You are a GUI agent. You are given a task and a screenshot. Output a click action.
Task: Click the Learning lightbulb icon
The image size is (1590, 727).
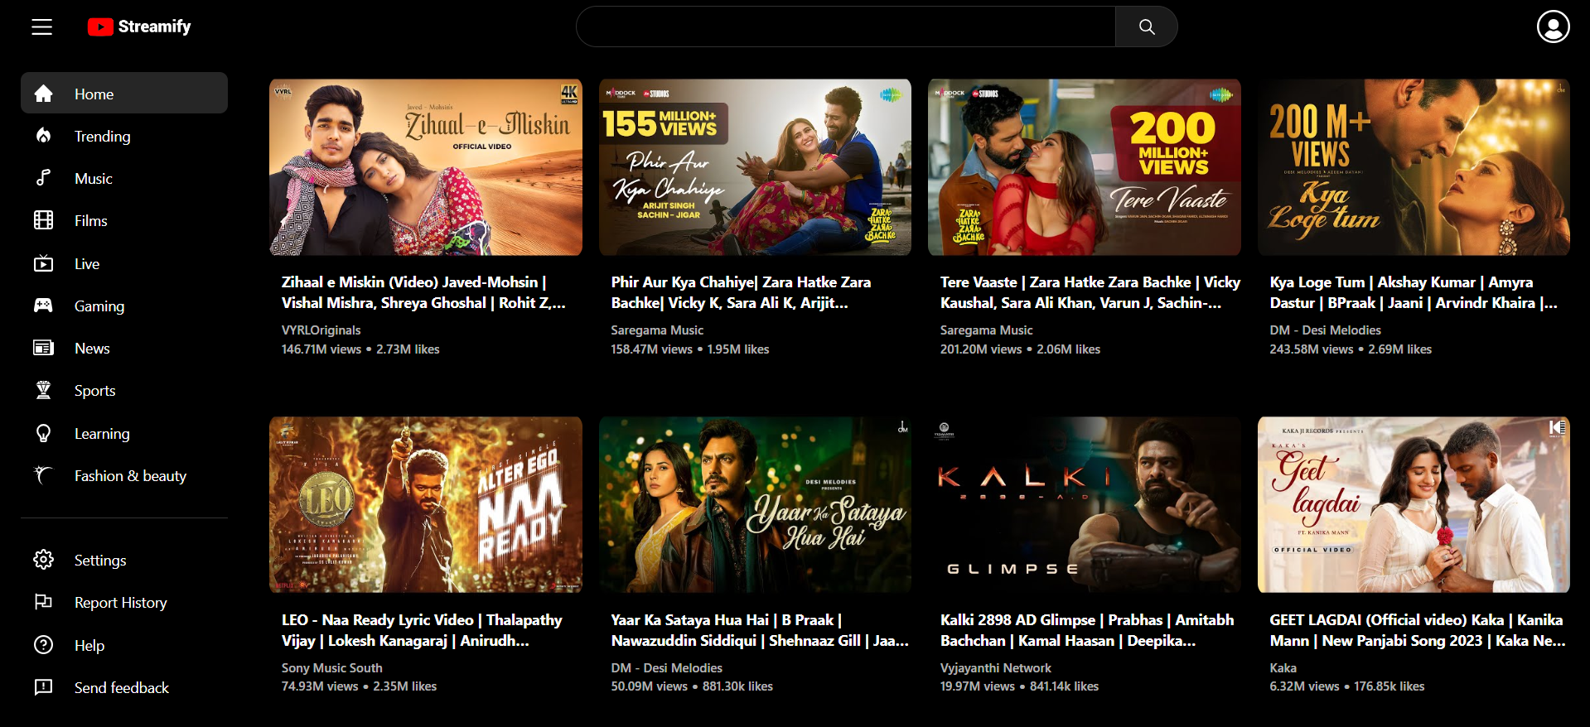point(44,433)
